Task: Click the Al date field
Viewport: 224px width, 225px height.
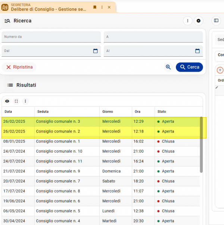Action: click(x=153, y=51)
